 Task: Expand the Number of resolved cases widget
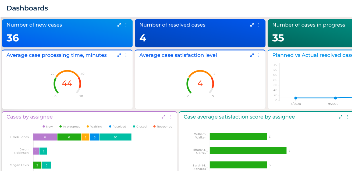[252, 25]
